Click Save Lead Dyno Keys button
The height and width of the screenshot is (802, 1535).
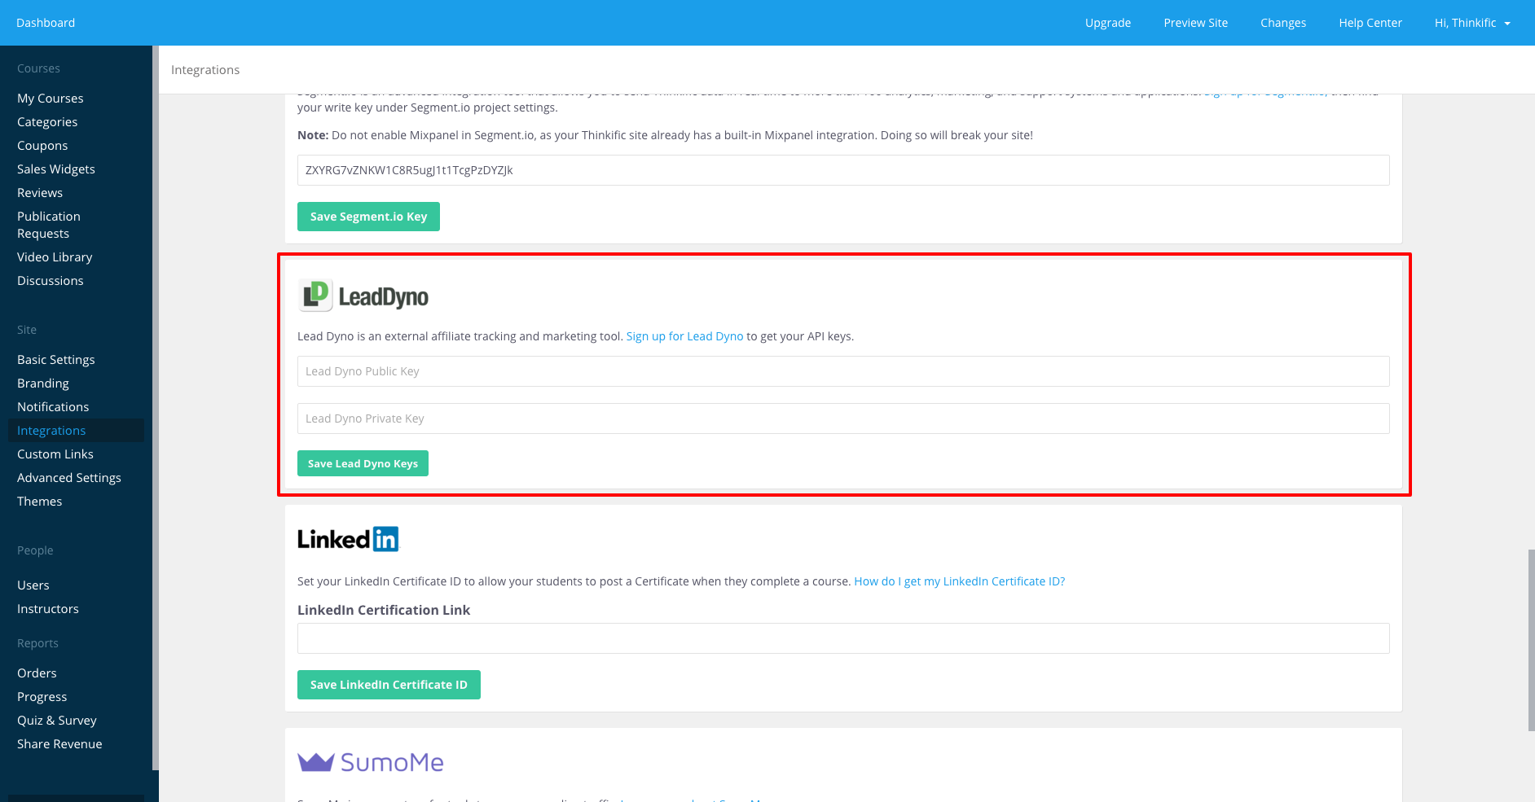[363, 463]
